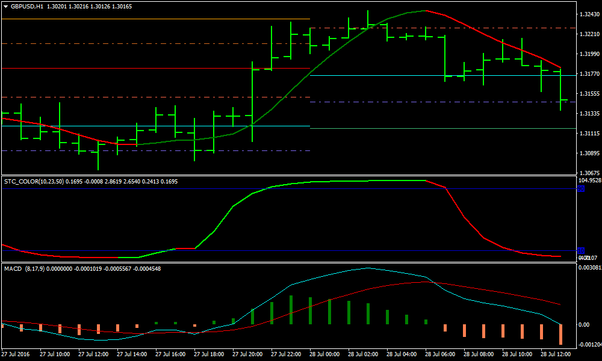Click the 27 Jul 18:00 time label

pyautogui.click(x=213, y=354)
